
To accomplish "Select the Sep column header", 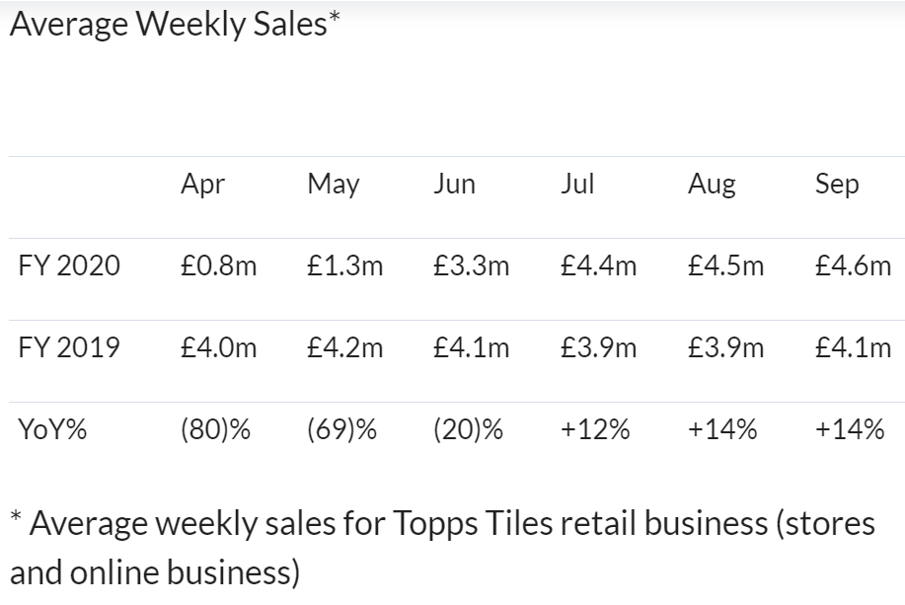I will tap(837, 185).
